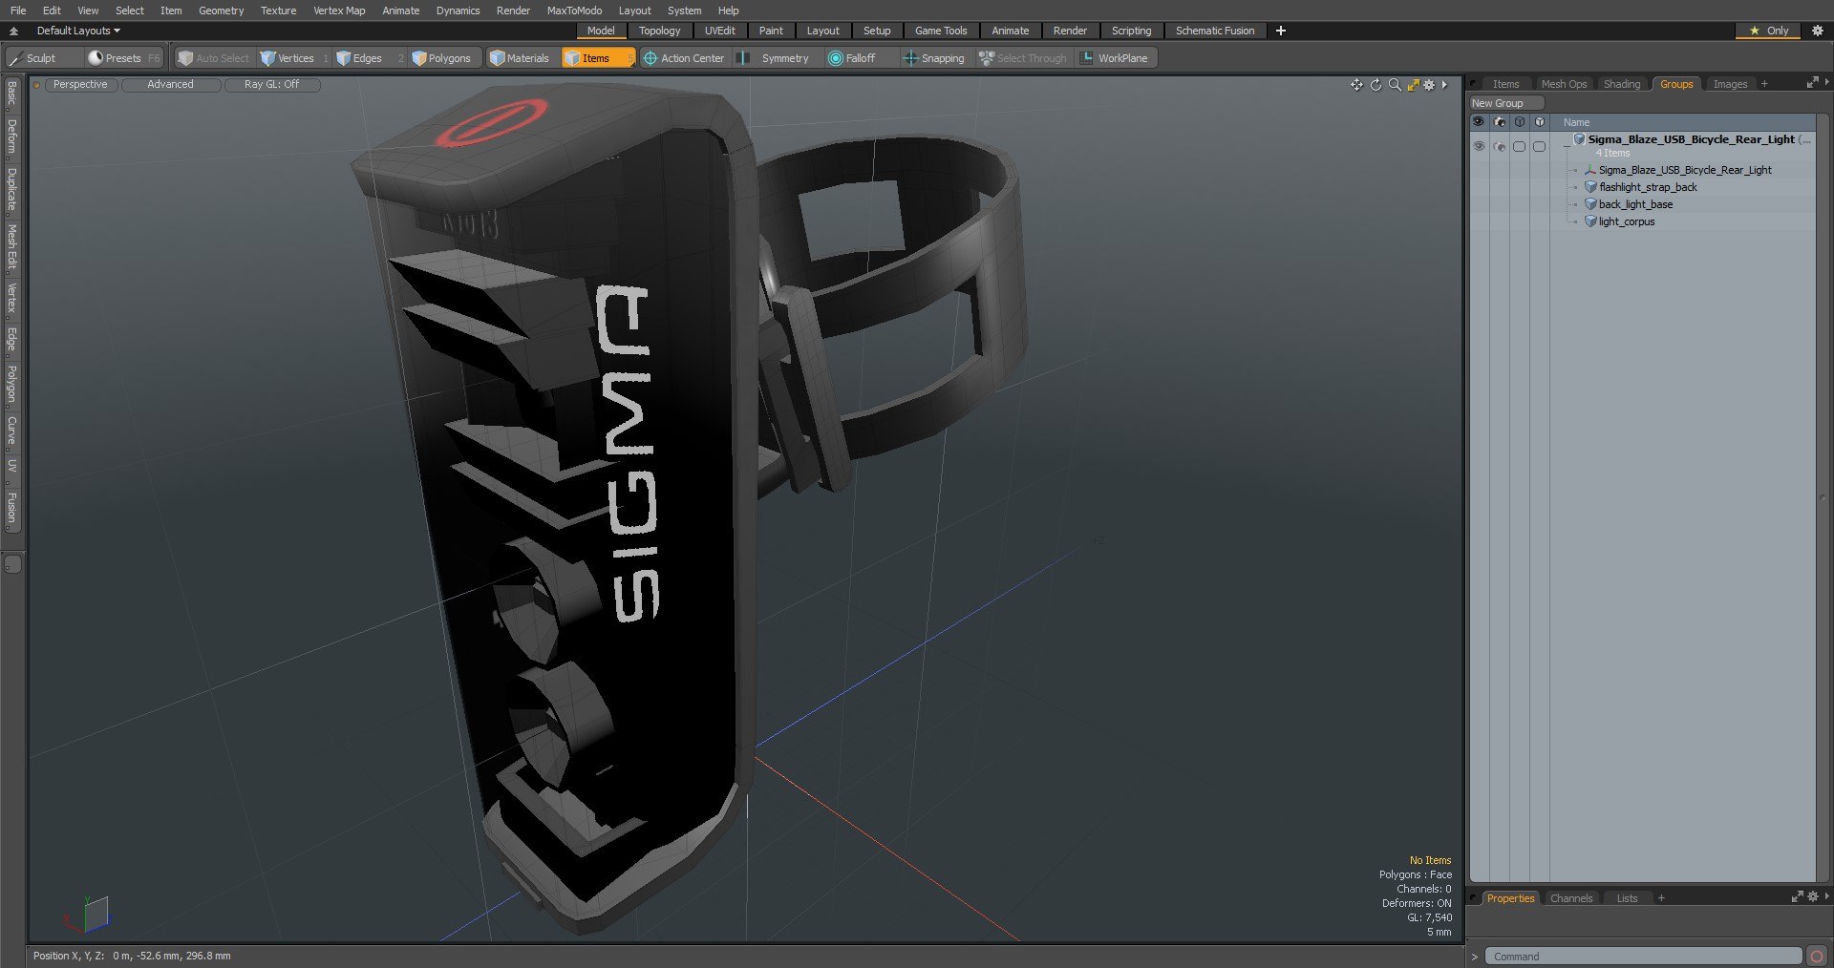Select the flashlight_strap_back item row
This screenshot has height=968, width=1834.
coord(1642,187)
